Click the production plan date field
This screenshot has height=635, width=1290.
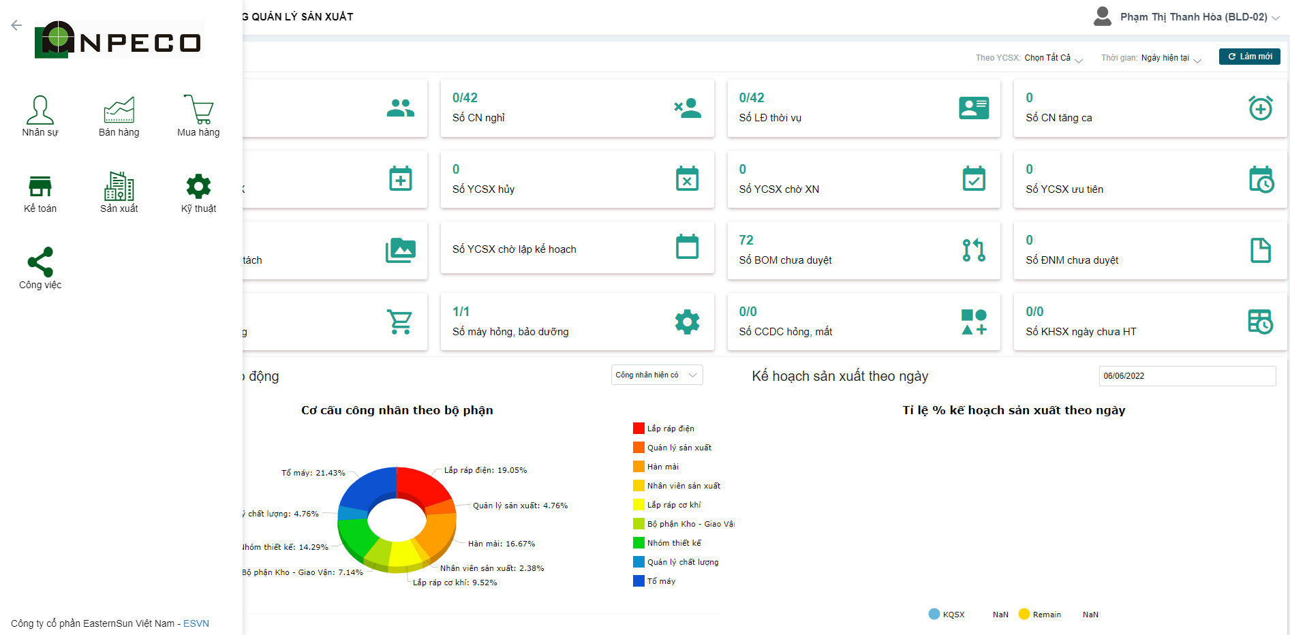pos(1186,376)
